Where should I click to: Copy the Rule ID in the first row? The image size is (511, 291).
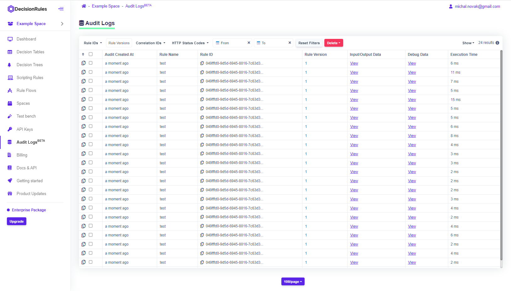(202, 63)
